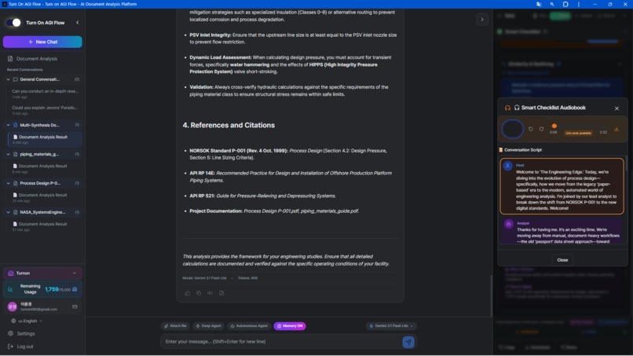Image resolution: width=633 pixels, height=356 pixels.
Task: Start a New Chat
Action: click(42, 42)
